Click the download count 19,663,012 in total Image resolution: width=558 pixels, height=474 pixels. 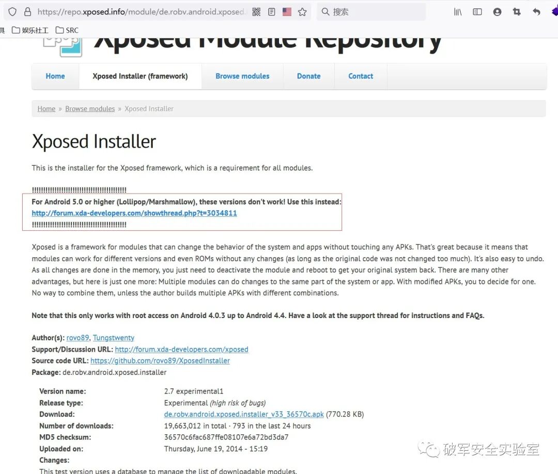(195, 425)
